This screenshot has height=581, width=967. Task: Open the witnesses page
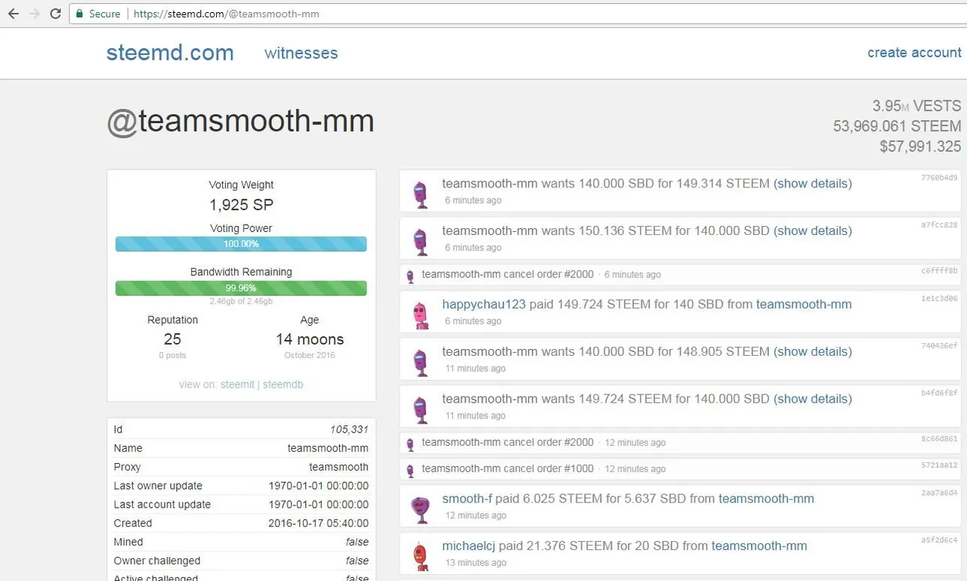(301, 53)
